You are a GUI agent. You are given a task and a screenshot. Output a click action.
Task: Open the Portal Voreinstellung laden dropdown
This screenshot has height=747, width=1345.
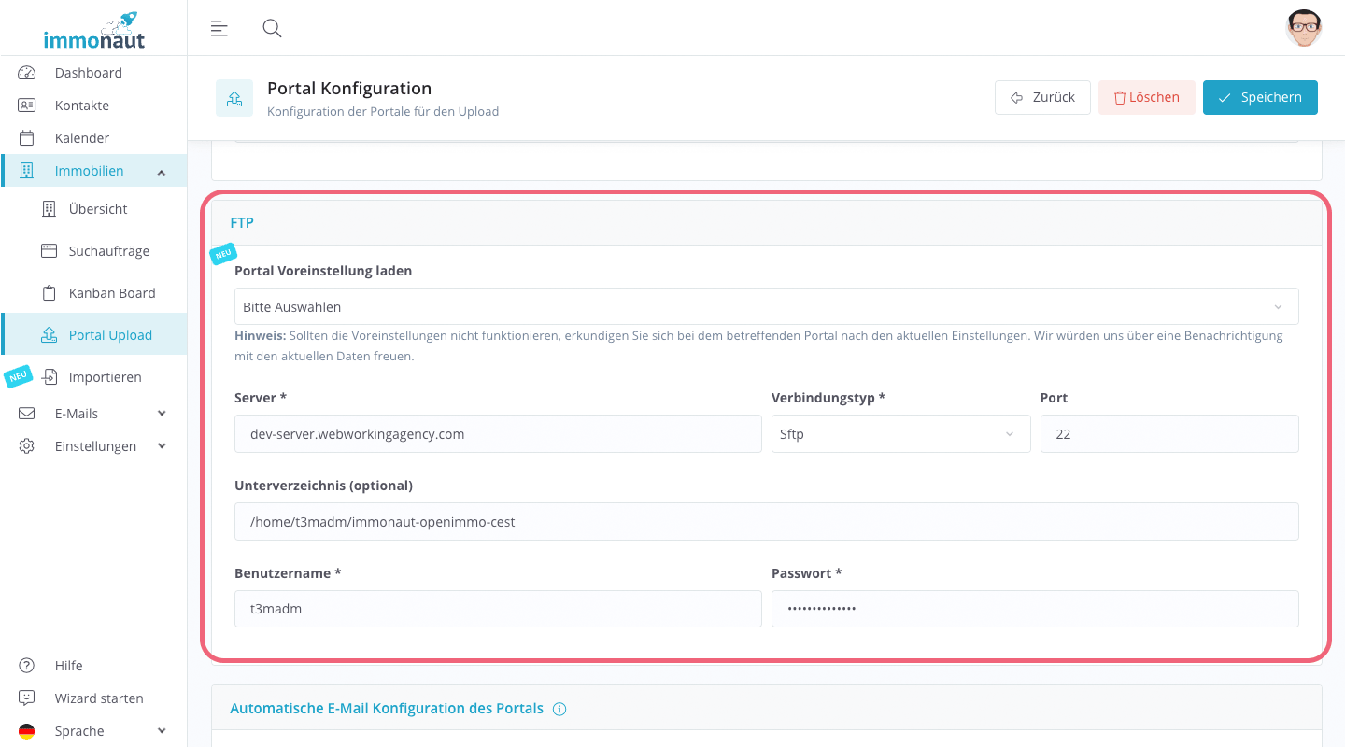coord(765,306)
